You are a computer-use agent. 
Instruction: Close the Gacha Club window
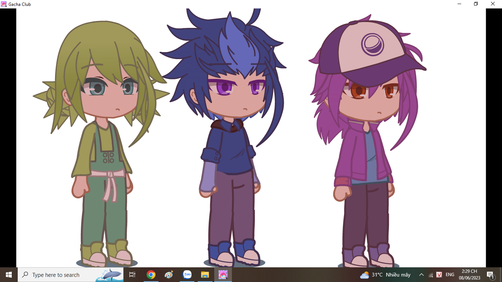point(493,4)
